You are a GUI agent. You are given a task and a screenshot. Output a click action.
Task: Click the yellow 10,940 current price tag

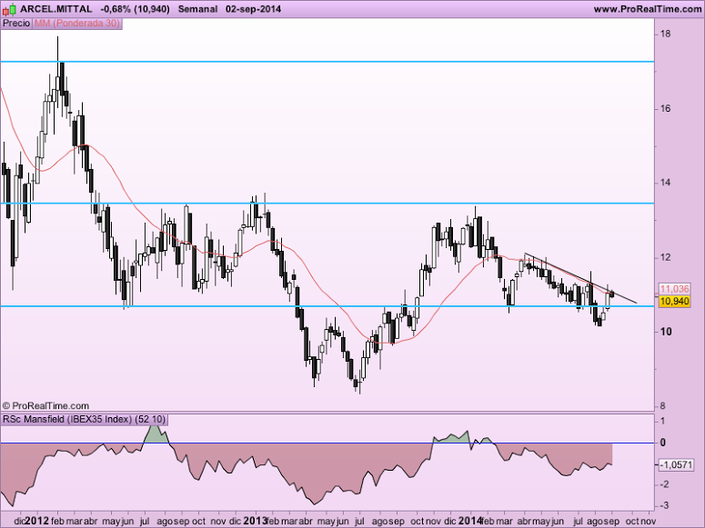pos(675,301)
